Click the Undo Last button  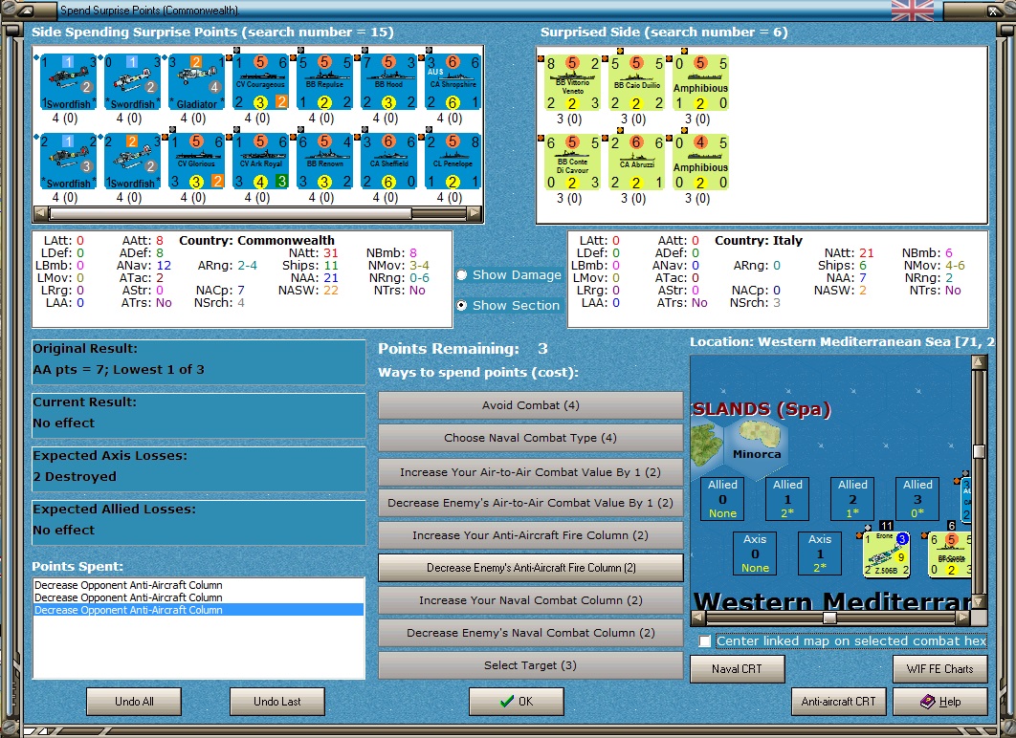277,701
